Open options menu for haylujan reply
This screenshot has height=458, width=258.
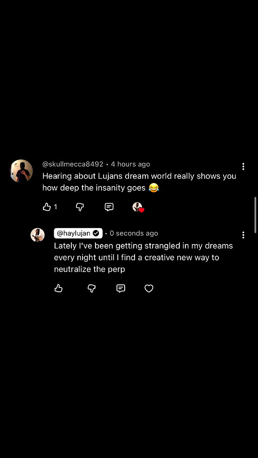click(243, 235)
